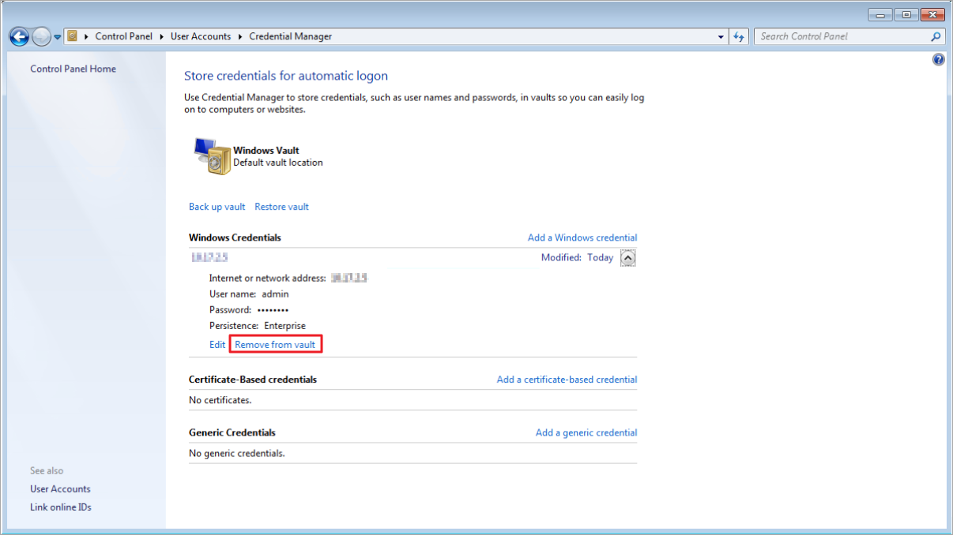This screenshot has width=953, height=535.
Task: Open the recent pages dropdown arrow
Action: [x=58, y=37]
